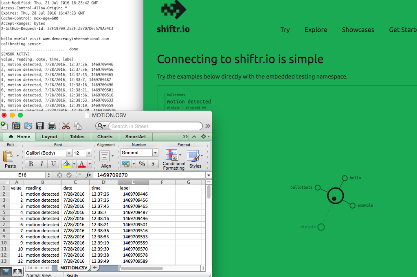This screenshot has width=417, height=277.
Task: Open the fx formula builder
Action: [89, 175]
